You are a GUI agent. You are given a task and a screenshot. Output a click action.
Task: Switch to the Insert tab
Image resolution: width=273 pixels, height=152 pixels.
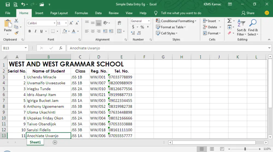39,13
